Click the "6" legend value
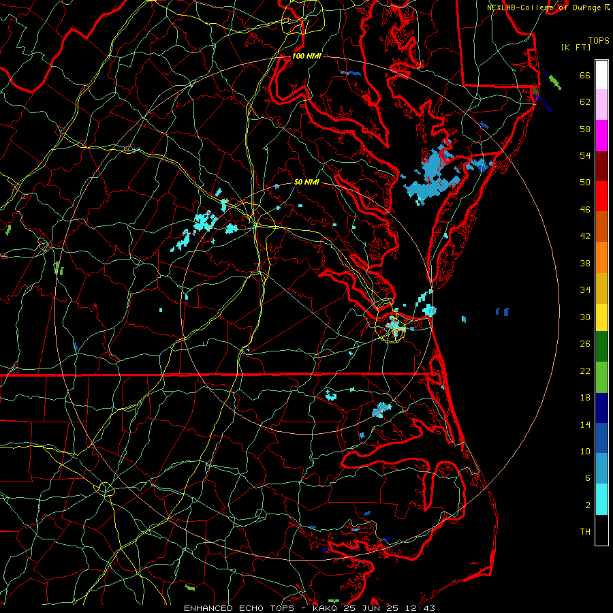Viewport: 613px width, 613px height. pos(588,478)
